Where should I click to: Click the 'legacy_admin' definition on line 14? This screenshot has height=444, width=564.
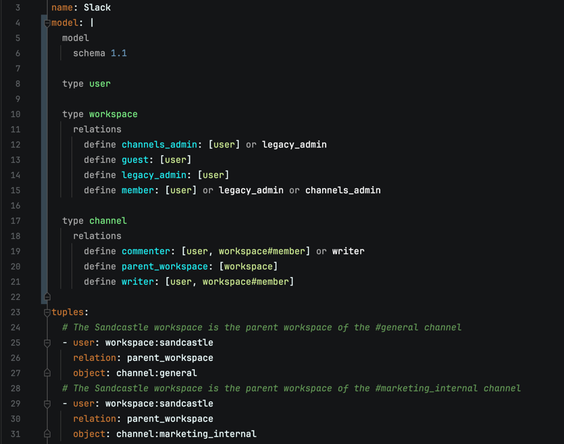pos(154,175)
